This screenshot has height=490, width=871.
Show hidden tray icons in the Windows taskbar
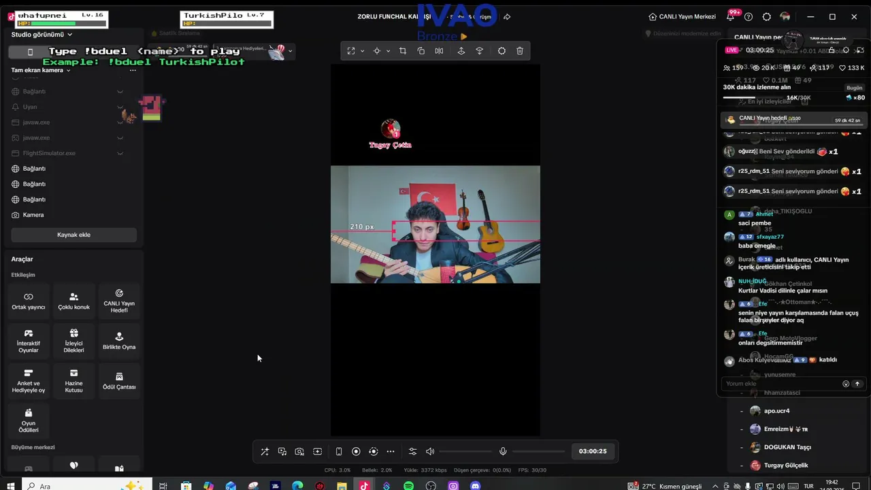coord(714,486)
